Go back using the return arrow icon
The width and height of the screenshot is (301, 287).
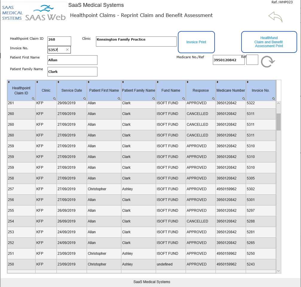coord(276,17)
